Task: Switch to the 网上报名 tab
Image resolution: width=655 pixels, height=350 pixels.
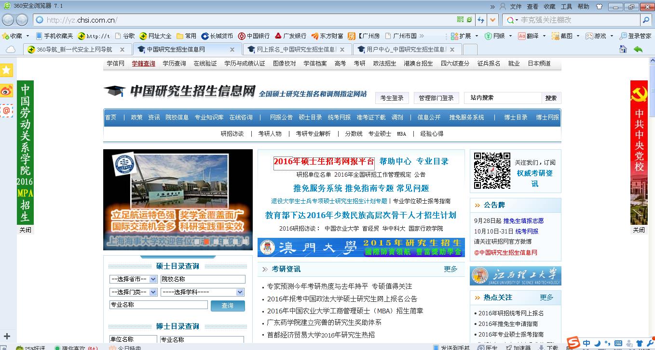Action: tap(297, 49)
